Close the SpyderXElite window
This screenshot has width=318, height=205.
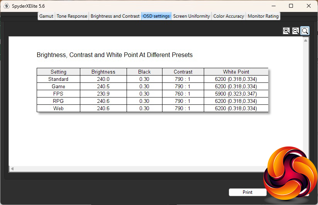[x=308, y=6]
